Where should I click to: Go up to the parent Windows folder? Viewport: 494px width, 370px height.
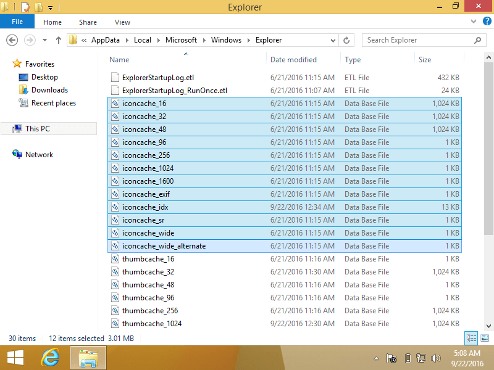pyautogui.click(x=58, y=39)
